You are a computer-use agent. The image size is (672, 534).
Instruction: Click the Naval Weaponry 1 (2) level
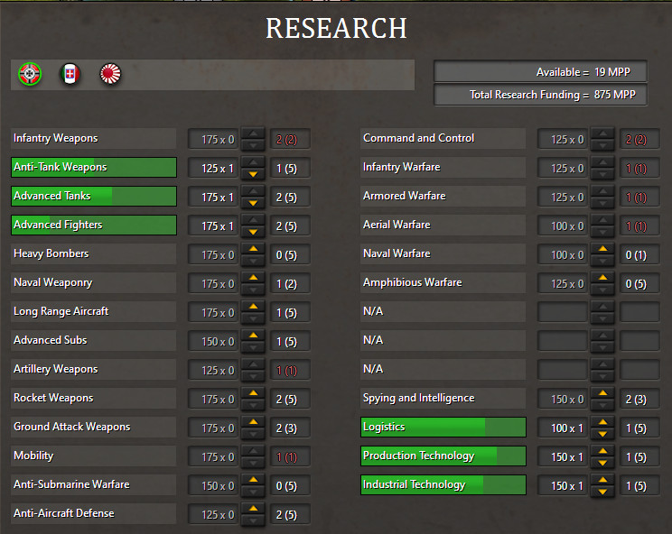[x=290, y=283]
